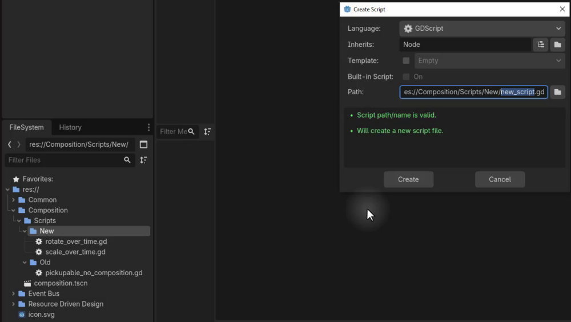Viewport: 571px width, 322px height.
Task: Select composition.tscn scene file
Action: (x=61, y=283)
